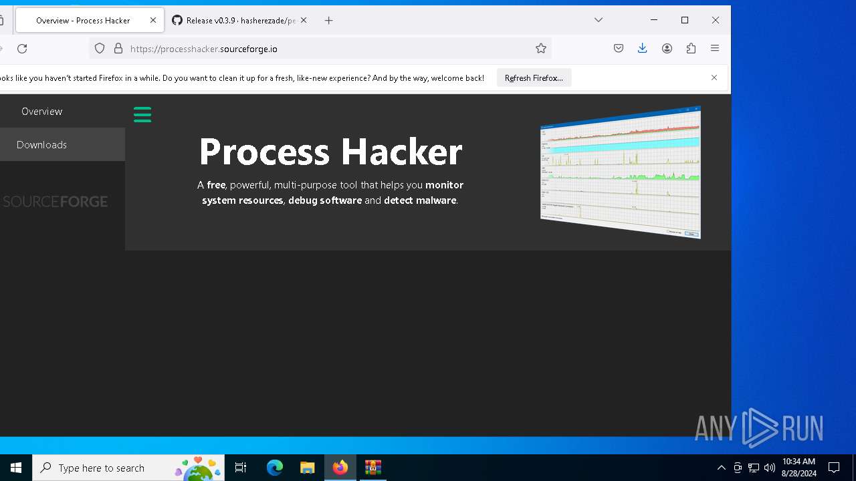Open a new browser tab
The width and height of the screenshot is (856, 481).
pos(328,20)
